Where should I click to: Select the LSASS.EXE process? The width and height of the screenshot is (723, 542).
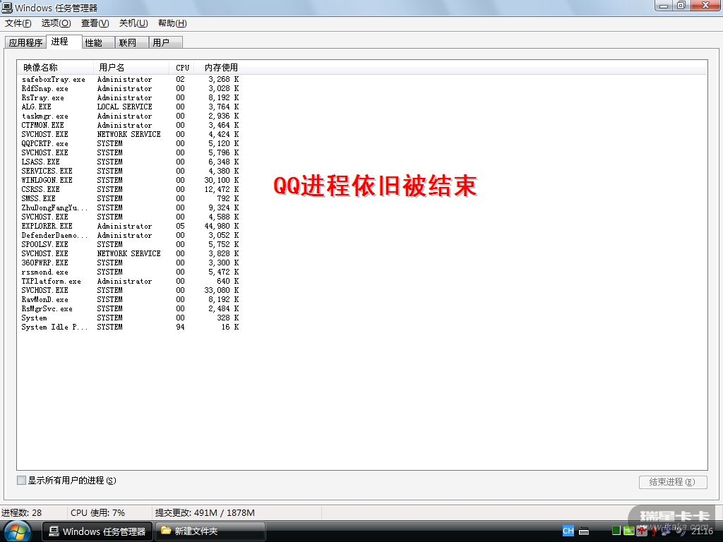130,162
